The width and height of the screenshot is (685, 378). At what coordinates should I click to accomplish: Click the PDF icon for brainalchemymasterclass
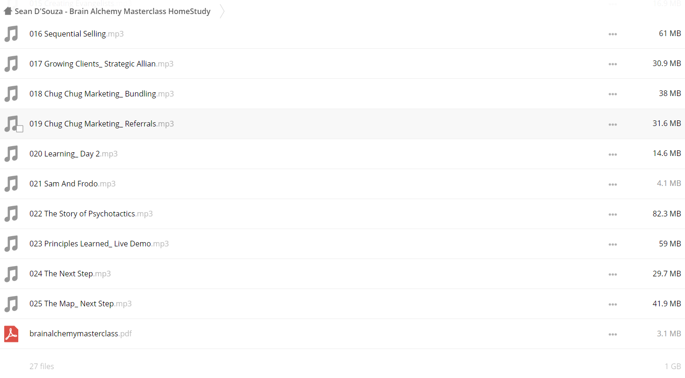tap(11, 334)
